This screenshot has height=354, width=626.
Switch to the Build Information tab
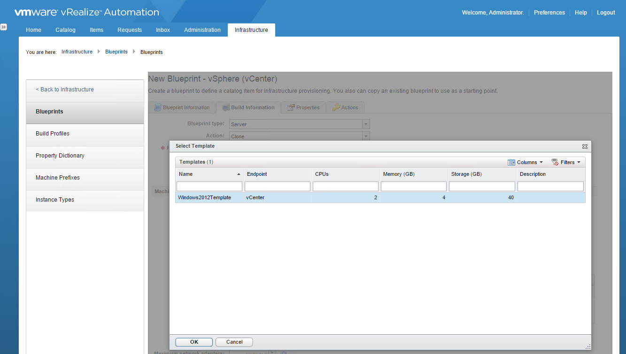248,107
